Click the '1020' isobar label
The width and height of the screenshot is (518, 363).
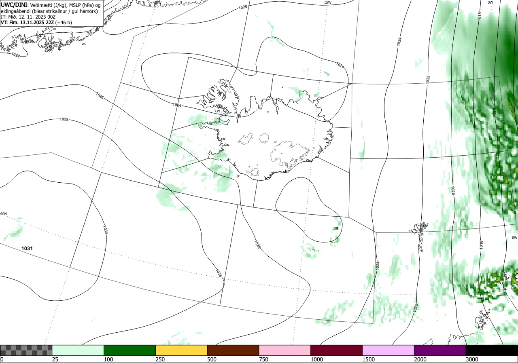(453, 190)
